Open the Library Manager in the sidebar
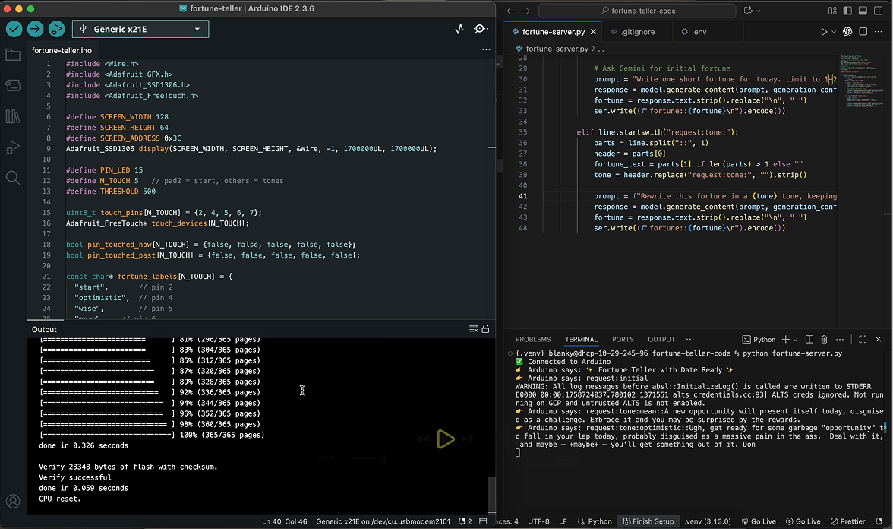 13,116
